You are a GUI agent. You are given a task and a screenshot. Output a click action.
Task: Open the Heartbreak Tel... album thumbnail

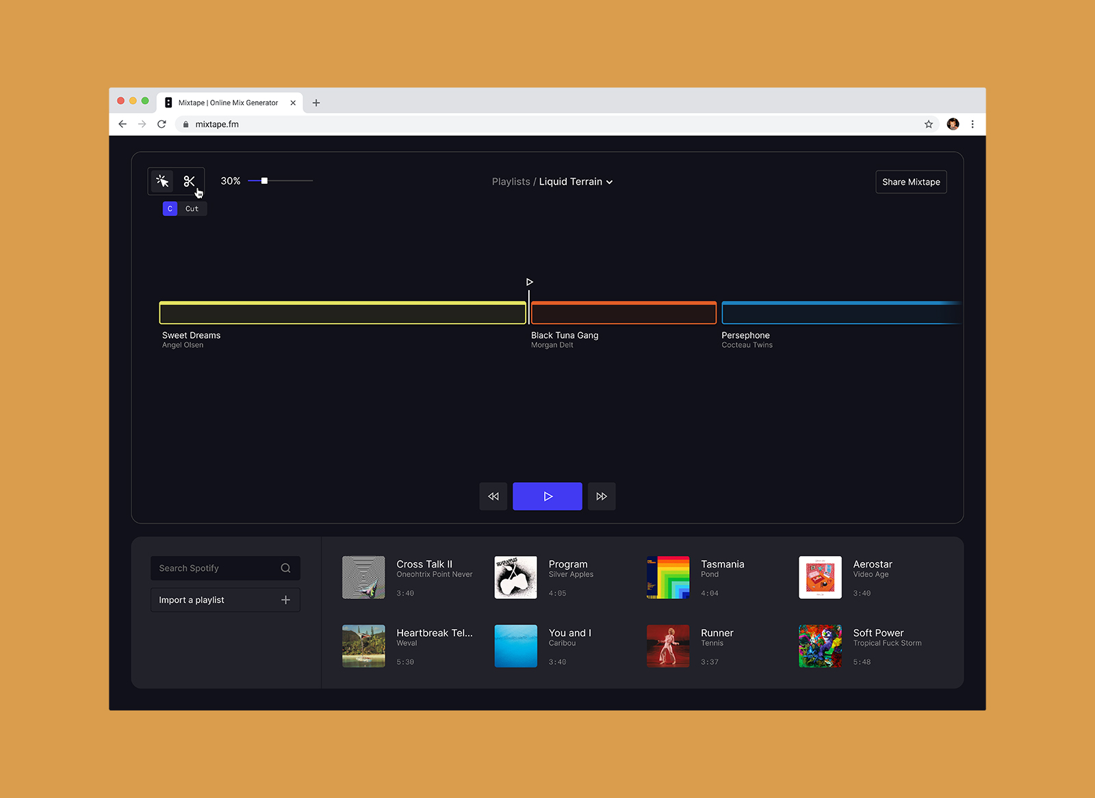pos(363,646)
